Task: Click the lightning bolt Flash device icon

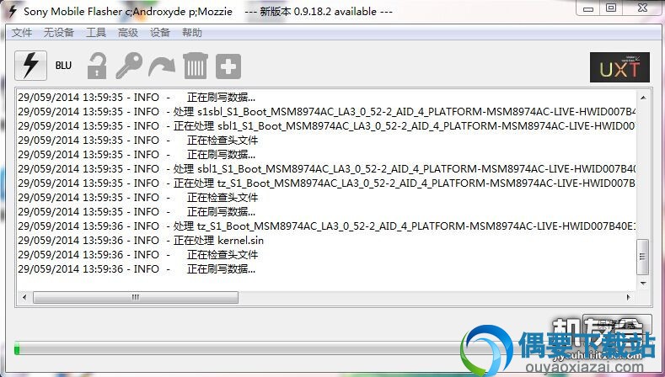Action: click(x=30, y=66)
